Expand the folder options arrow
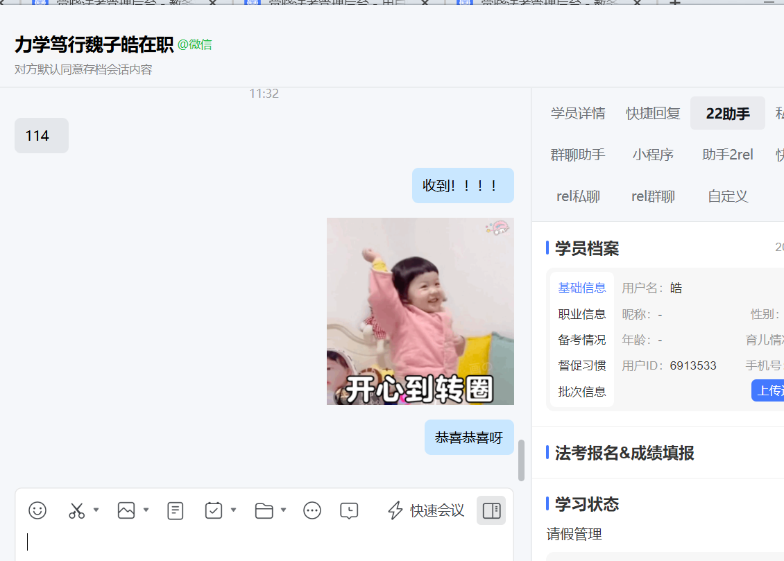This screenshot has height=561, width=784. 283,510
